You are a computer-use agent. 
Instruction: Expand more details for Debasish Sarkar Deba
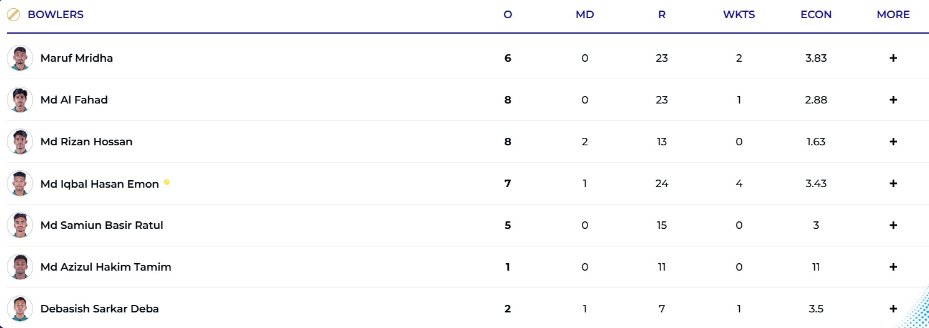893,309
